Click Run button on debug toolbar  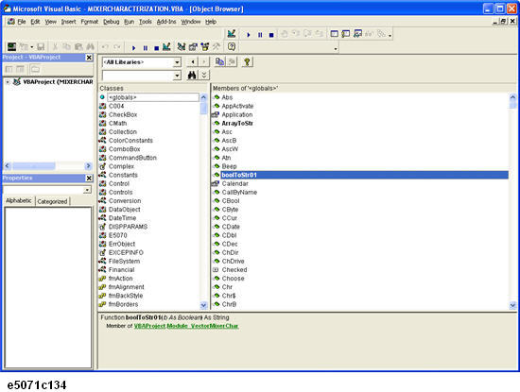coord(249,34)
